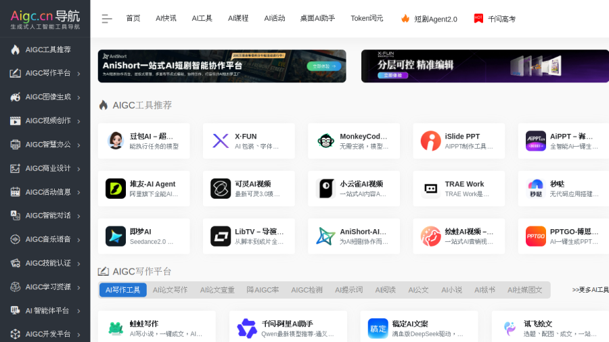Click the translate icon for AIGC智能对话
The width and height of the screenshot is (609, 342).
tap(15, 216)
